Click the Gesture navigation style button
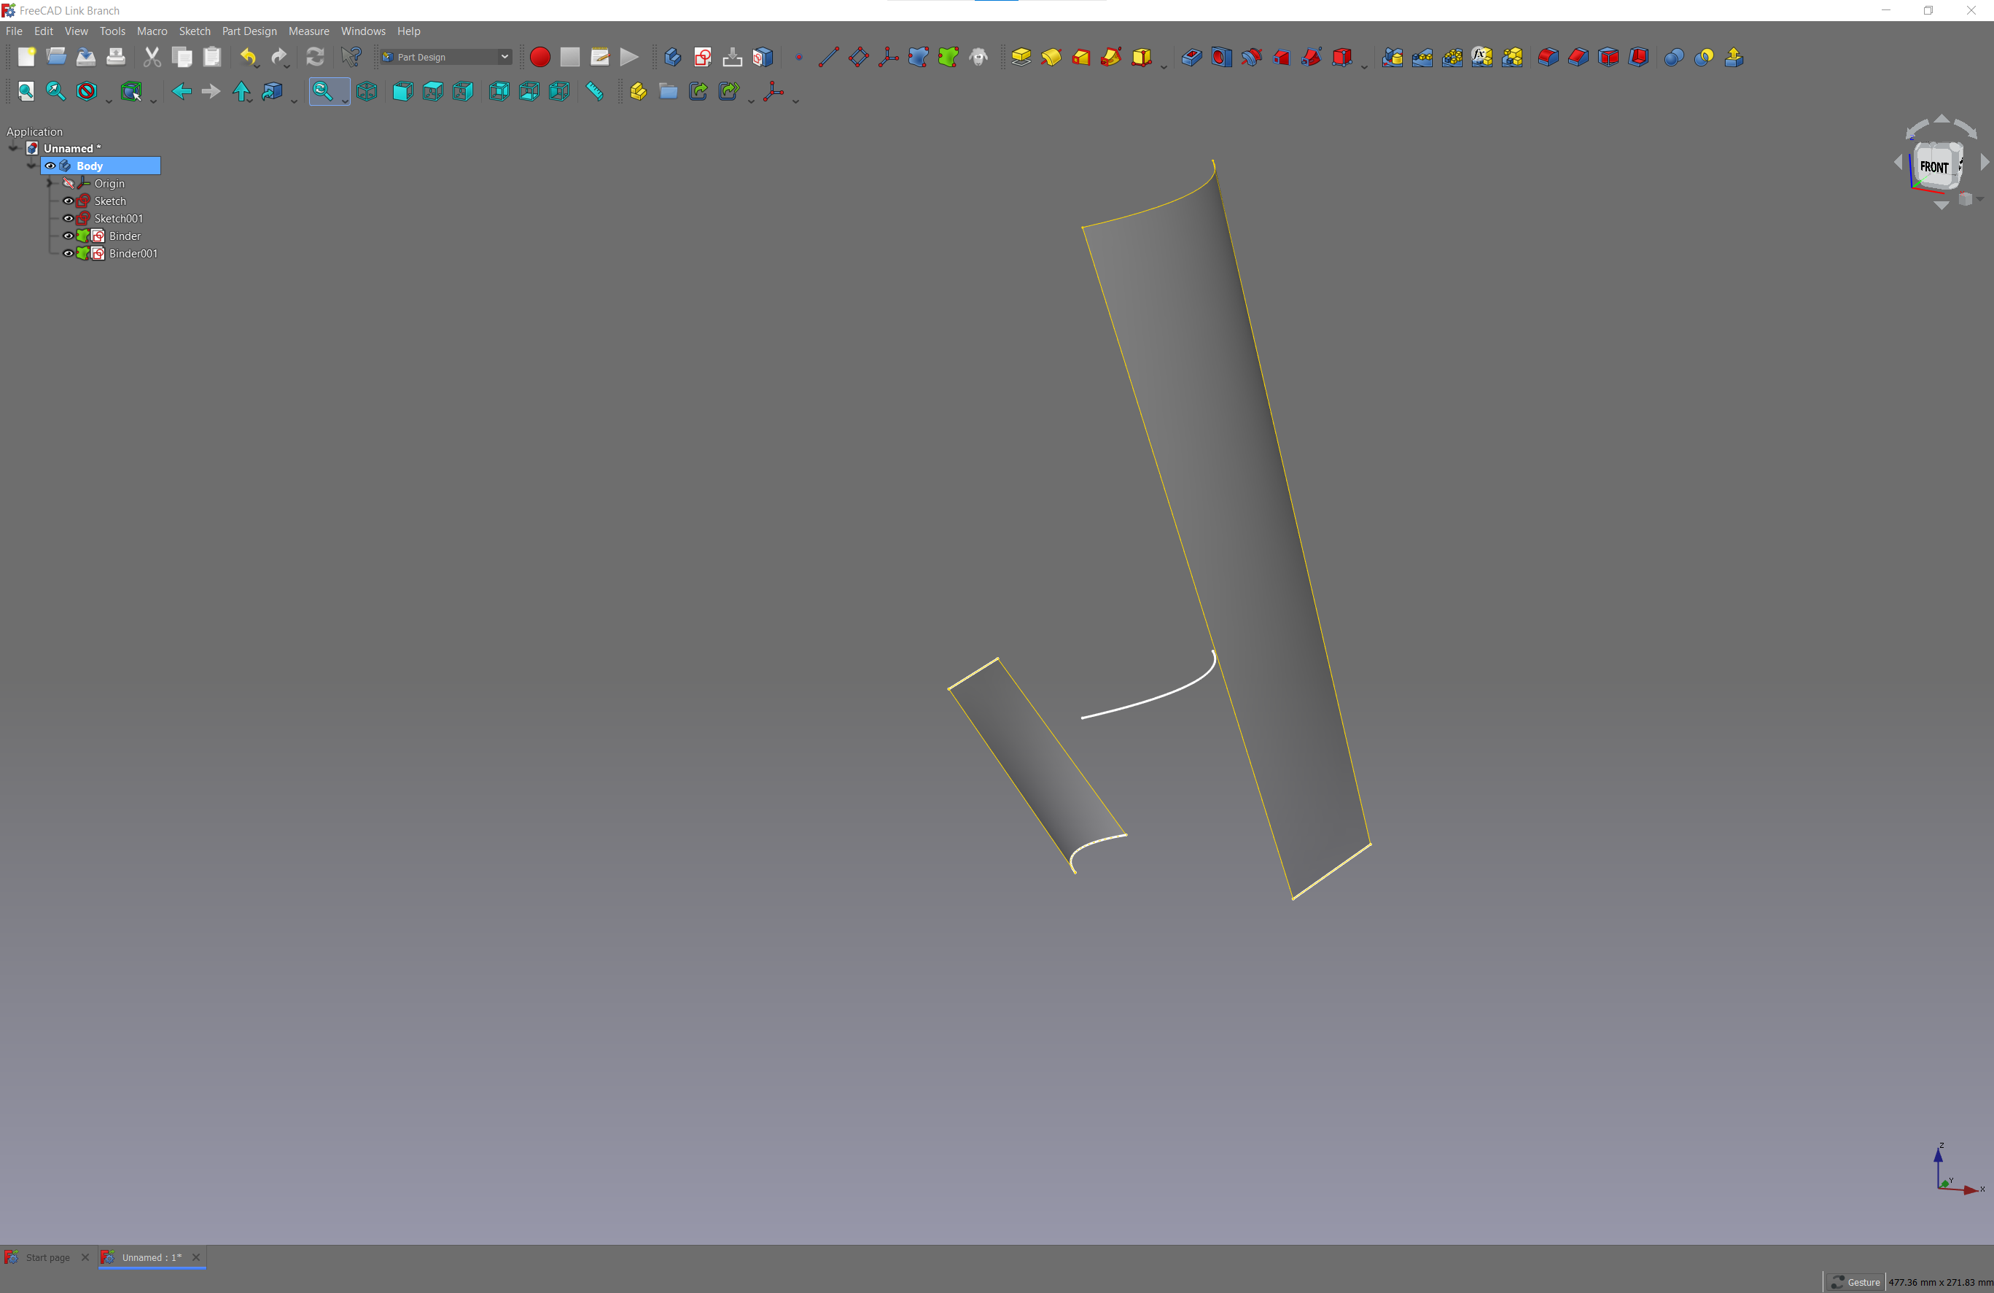This screenshot has height=1293, width=1994. [x=1855, y=1282]
